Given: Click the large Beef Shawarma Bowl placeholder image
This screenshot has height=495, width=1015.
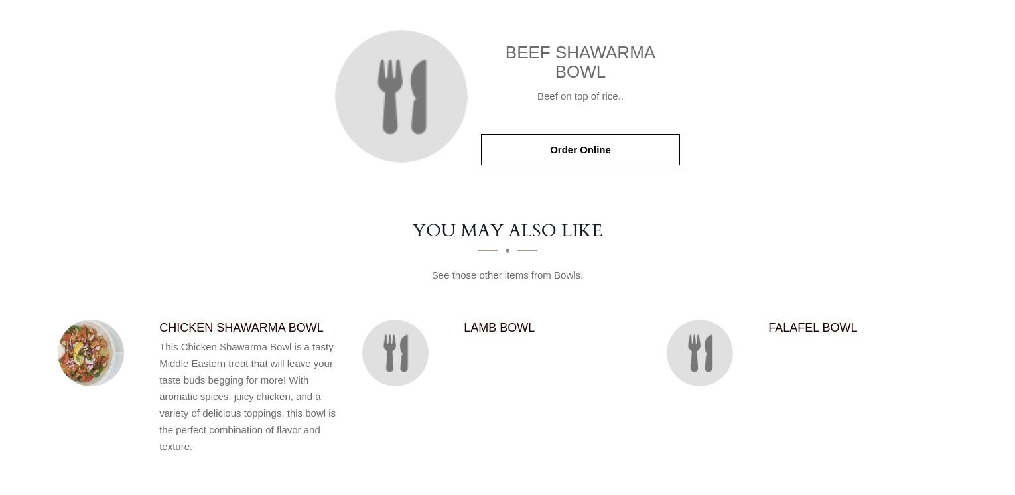Looking at the screenshot, I should [x=401, y=96].
